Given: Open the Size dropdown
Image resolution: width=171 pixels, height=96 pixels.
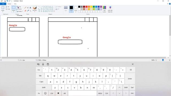Looking at the screenshot, I should pos(66,9).
